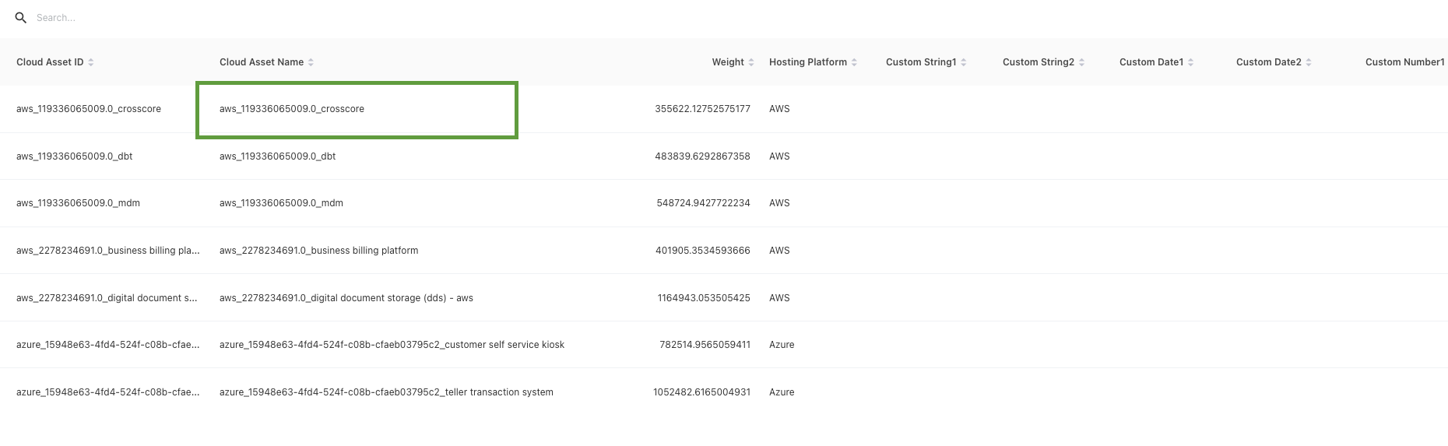Select digital document storage (dds) asset name
The image size is (1448, 446).
[346, 298]
